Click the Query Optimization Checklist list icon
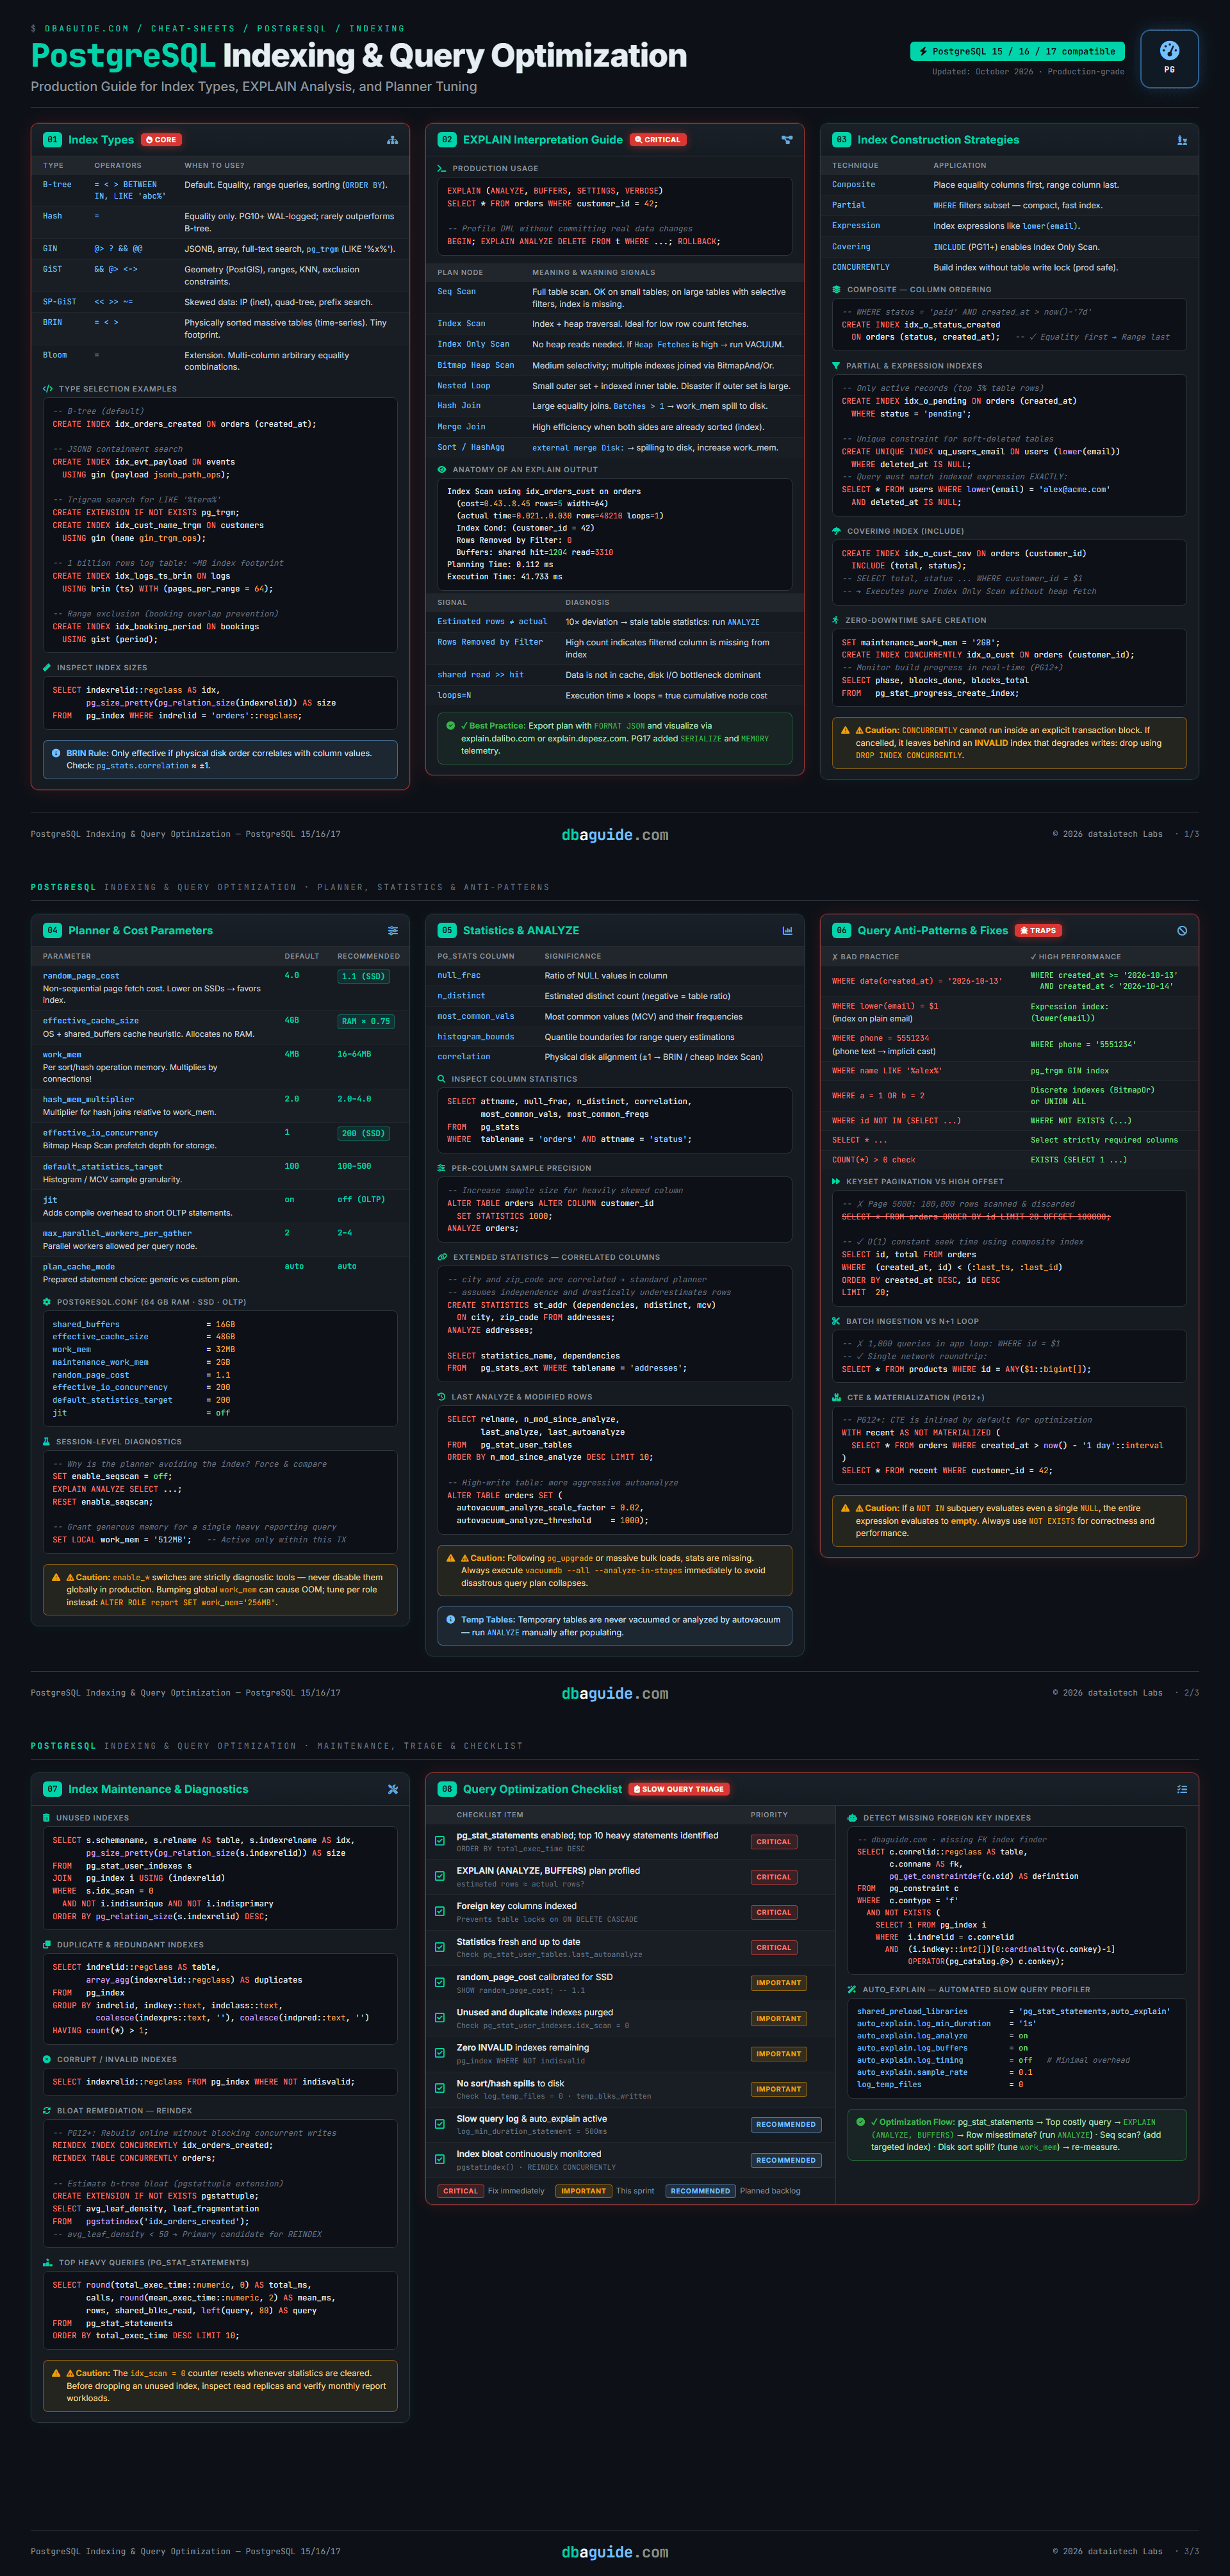1230x2576 pixels. 1182,1789
